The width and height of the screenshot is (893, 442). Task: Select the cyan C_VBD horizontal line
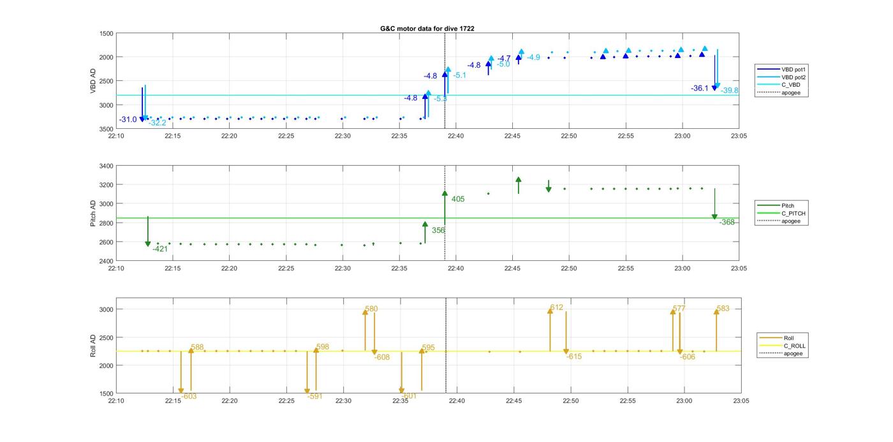click(x=427, y=95)
